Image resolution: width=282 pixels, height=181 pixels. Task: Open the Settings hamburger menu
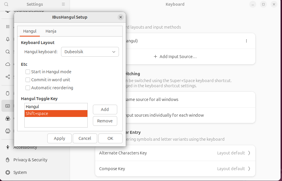coord(63,4)
